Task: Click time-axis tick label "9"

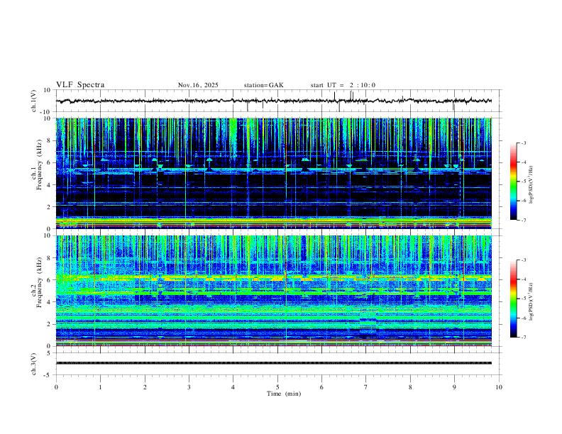Action: tap(454, 387)
